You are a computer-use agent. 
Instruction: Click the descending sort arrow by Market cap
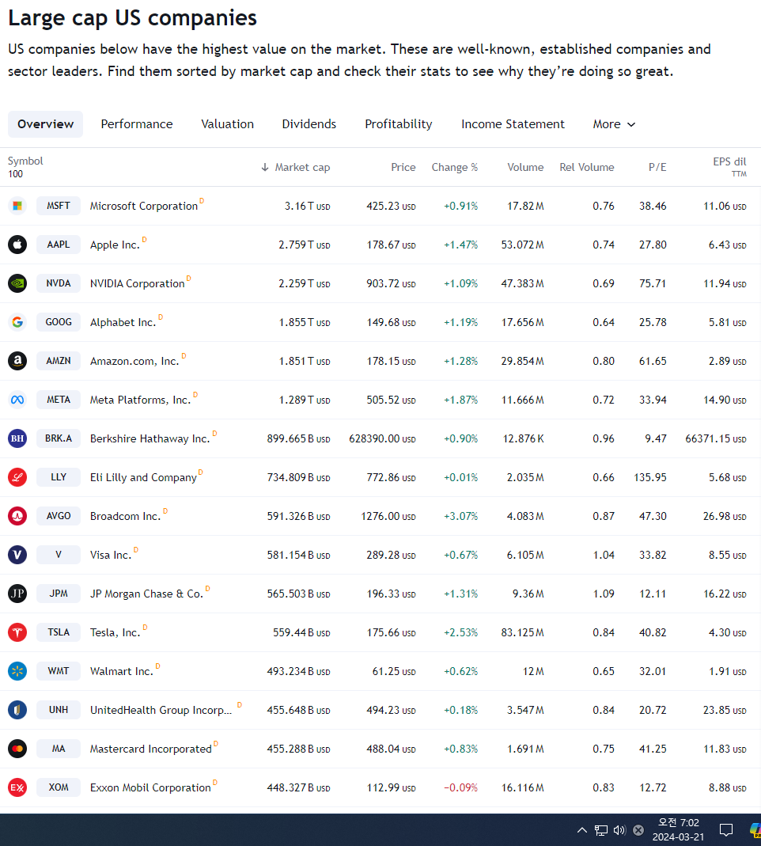265,167
